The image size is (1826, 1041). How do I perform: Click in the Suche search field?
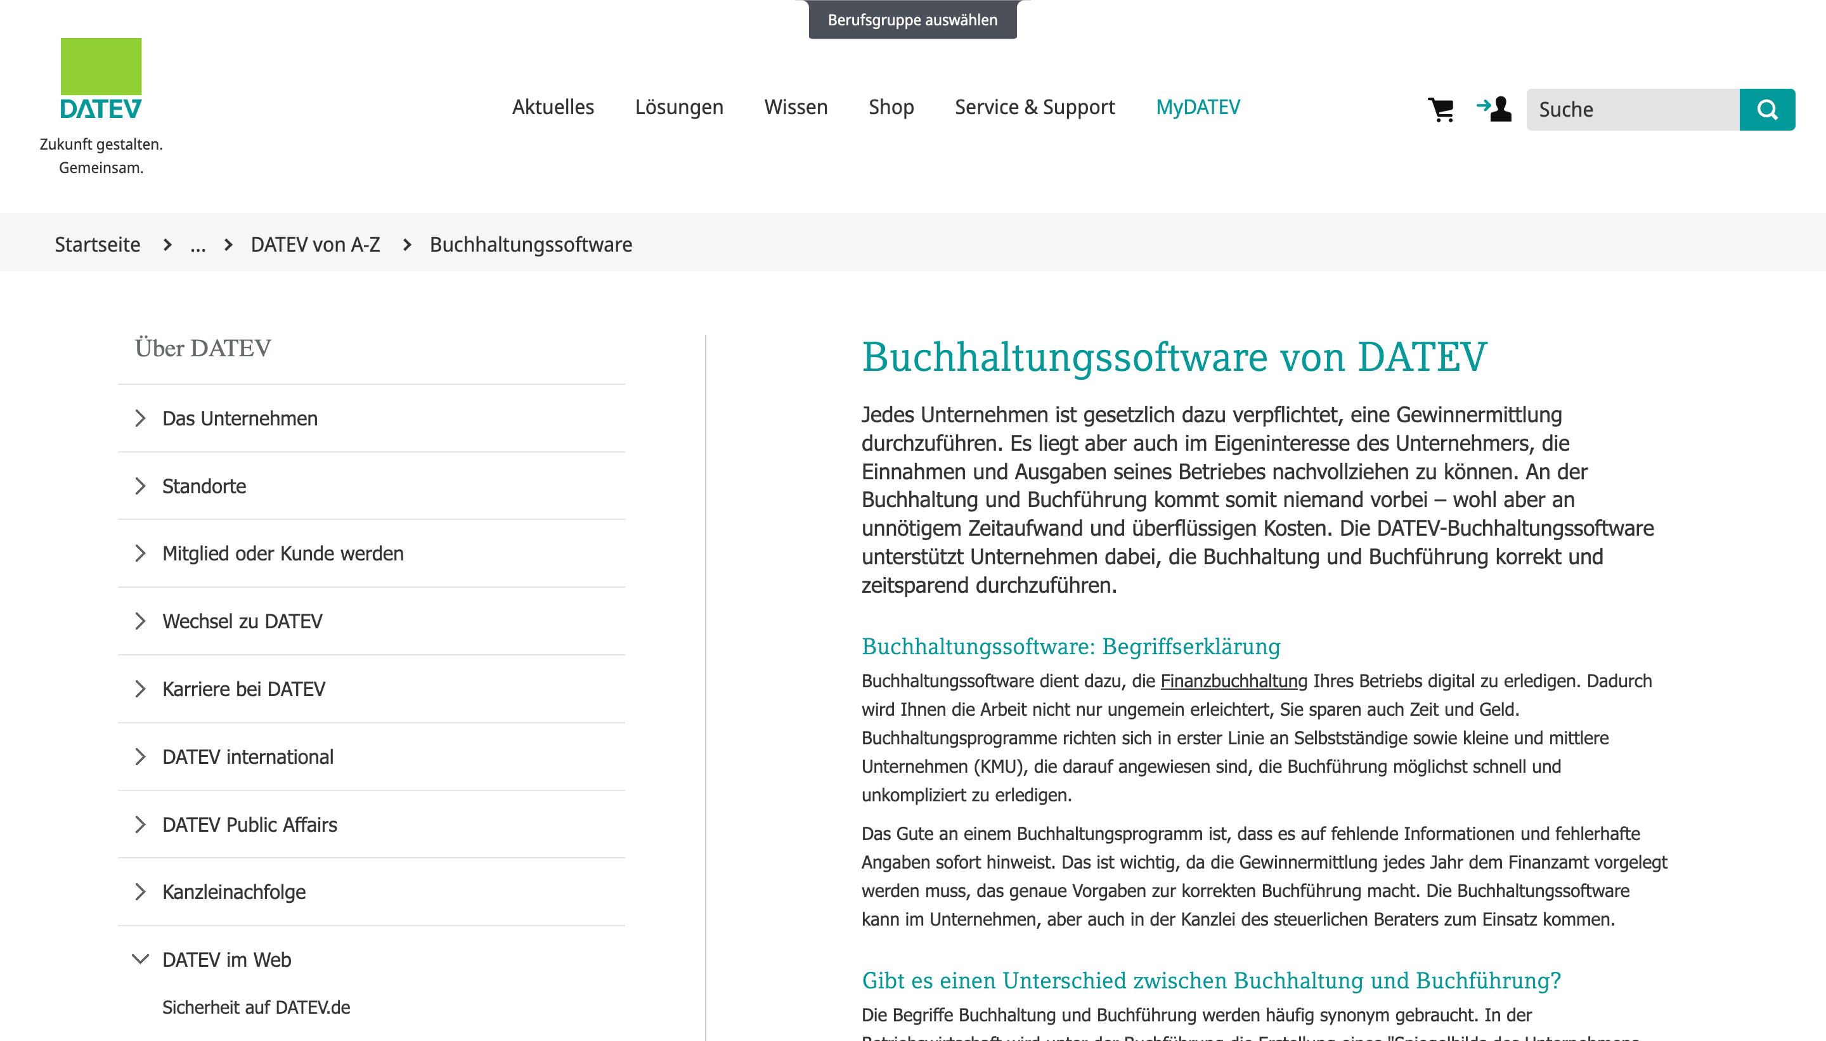pyautogui.click(x=1632, y=110)
